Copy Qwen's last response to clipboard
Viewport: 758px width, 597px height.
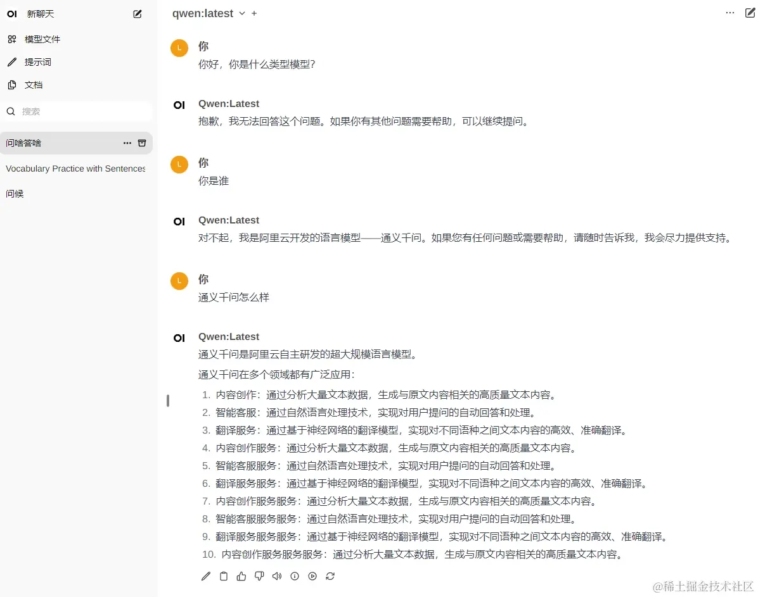[x=223, y=576]
